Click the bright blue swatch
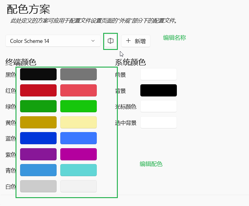 [78, 138]
